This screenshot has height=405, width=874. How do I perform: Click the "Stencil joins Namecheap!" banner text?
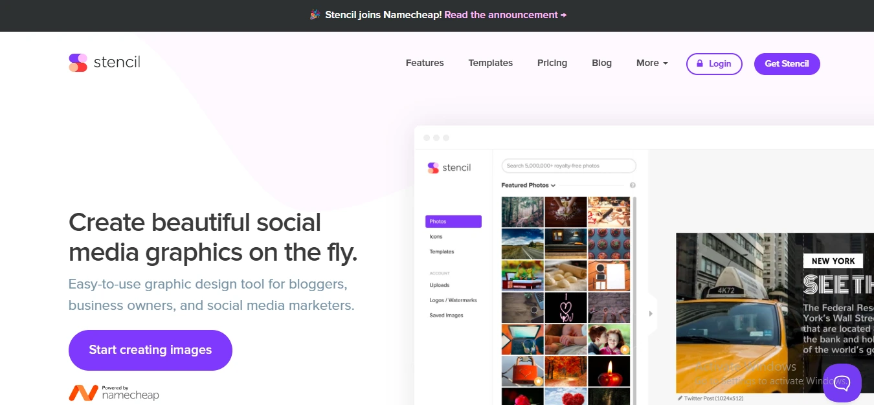click(383, 15)
